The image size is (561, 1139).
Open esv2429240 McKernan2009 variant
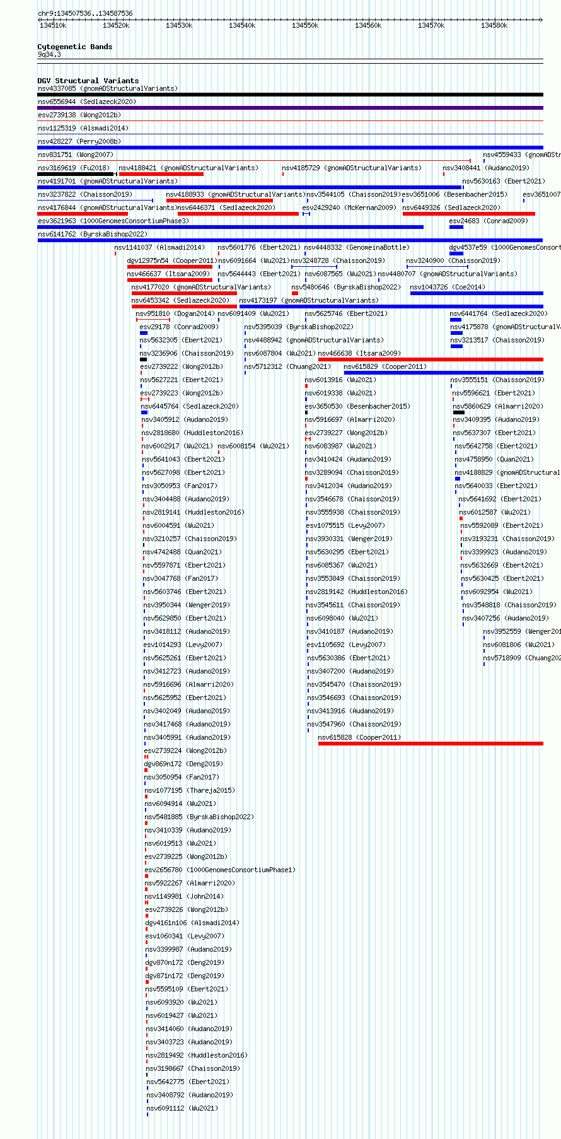(349, 207)
